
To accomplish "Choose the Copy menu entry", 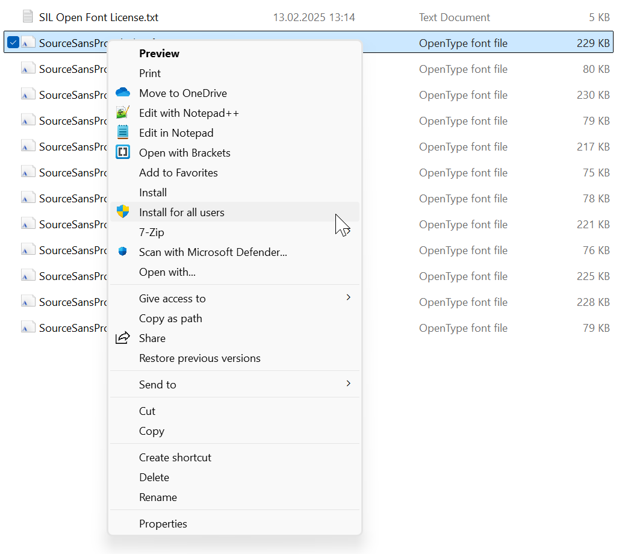I will point(235,431).
